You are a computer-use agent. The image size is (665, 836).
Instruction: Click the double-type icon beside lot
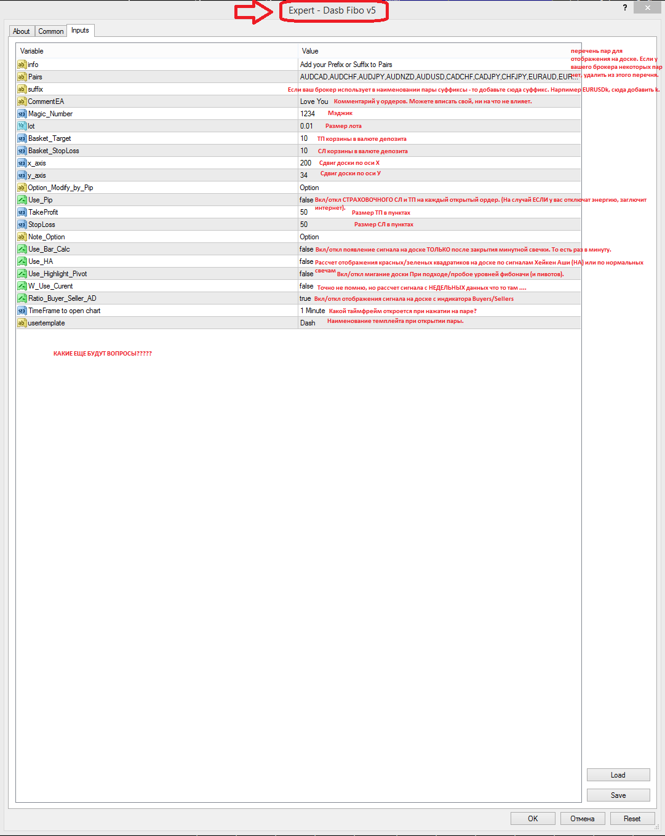click(22, 126)
